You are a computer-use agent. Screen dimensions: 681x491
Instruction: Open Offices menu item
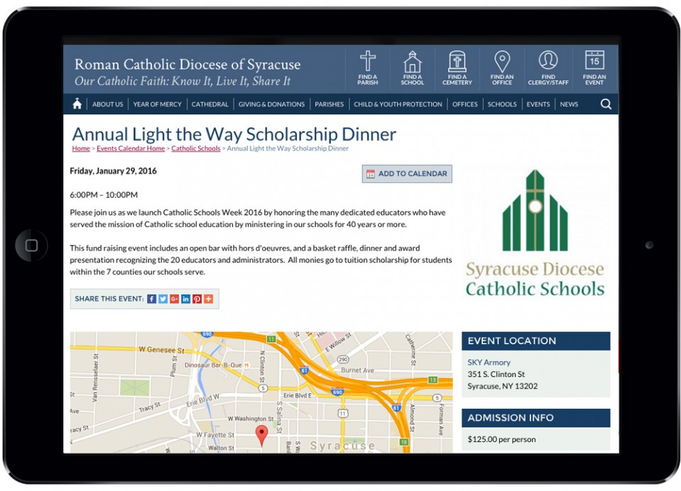464,104
